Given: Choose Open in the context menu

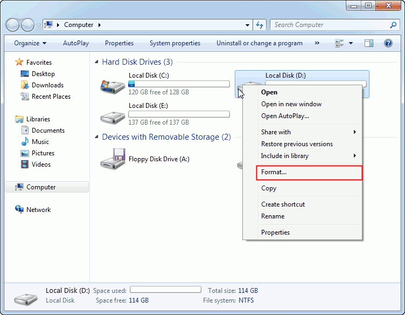Looking at the screenshot, I should [x=302, y=92].
